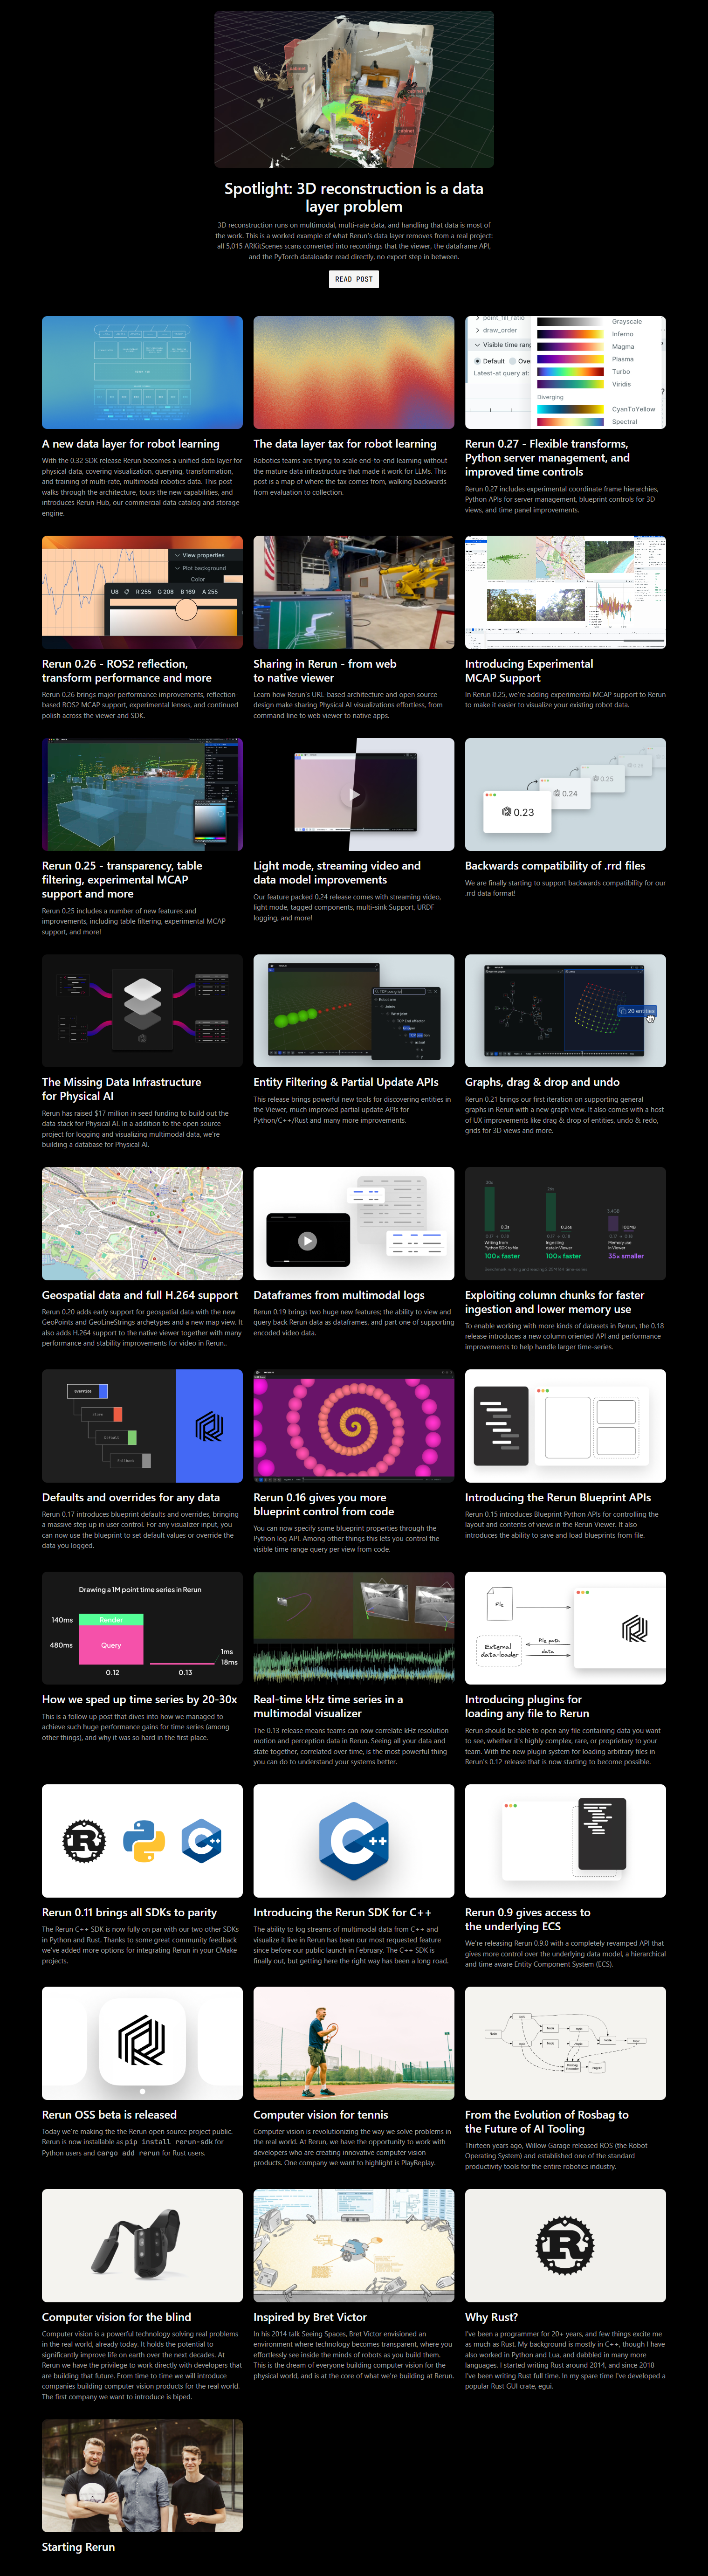This screenshot has width=708, height=2576.
Task: Open the green bar chart performance thumbnail
Action: [x=565, y=1223]
